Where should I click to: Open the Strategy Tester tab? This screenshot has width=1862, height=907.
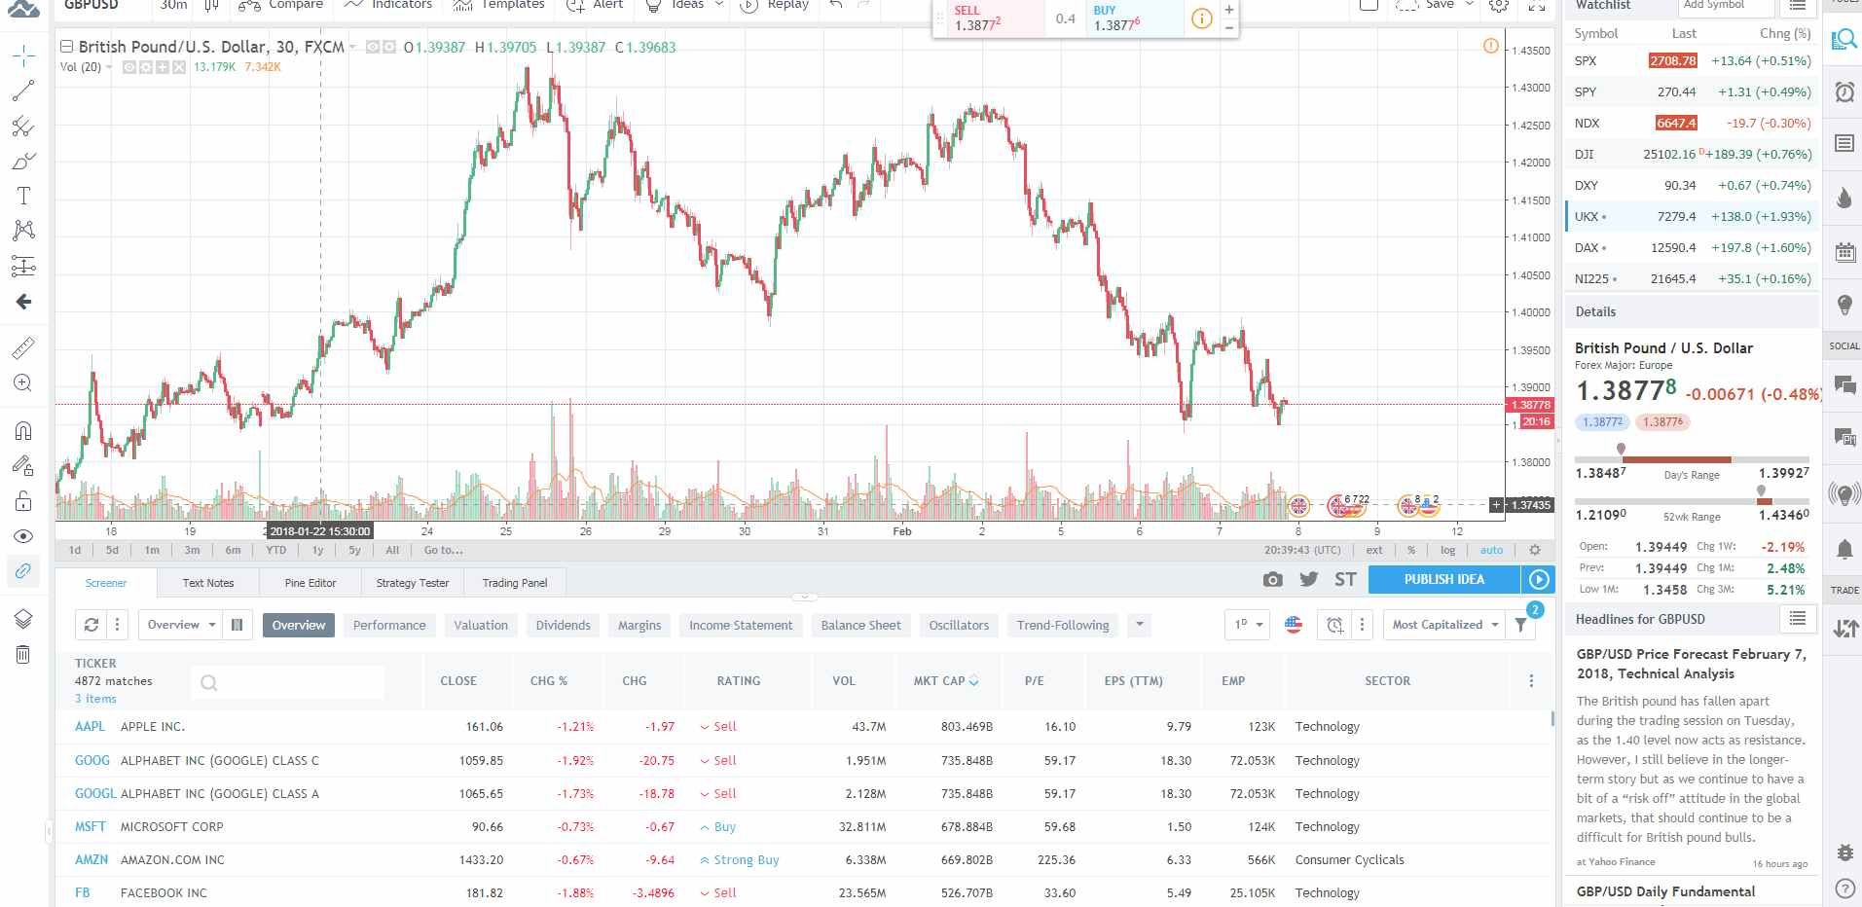(413, 583)
